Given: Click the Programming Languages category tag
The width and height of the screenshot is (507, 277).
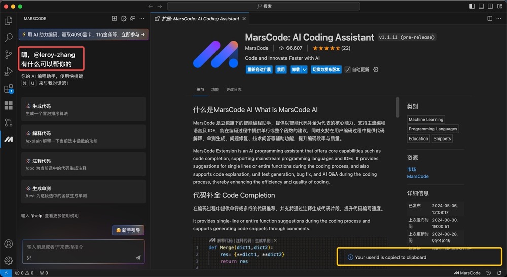Looking at the screenshot, I should pos(432,129).
